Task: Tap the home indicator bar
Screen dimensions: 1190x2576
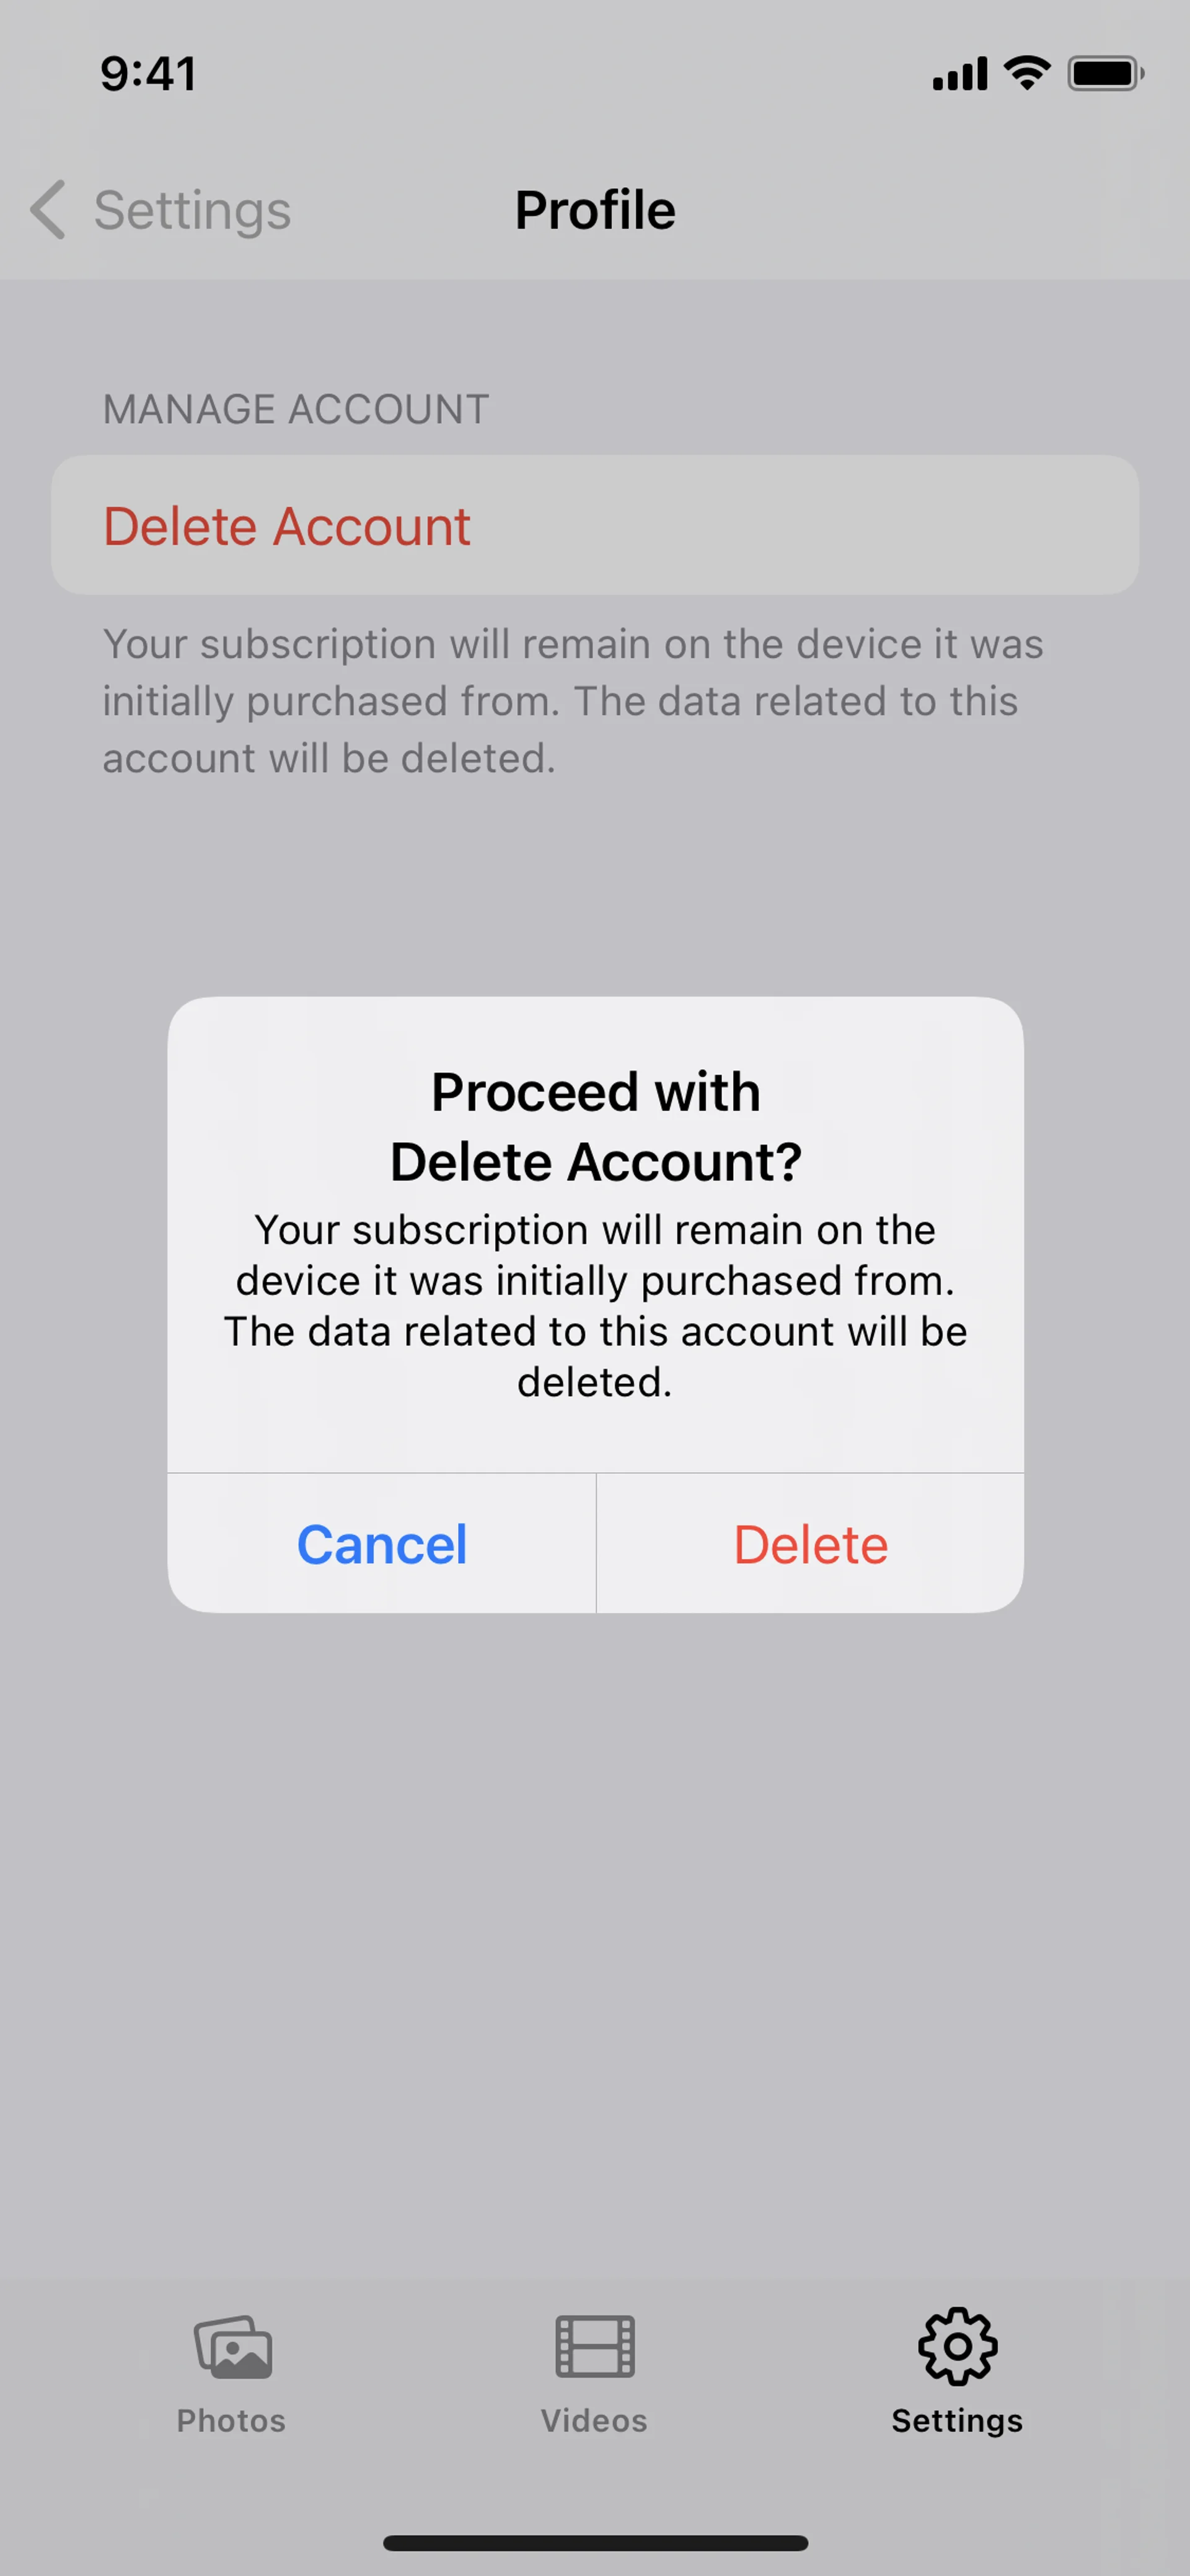Action: [x=595, y=2543]
